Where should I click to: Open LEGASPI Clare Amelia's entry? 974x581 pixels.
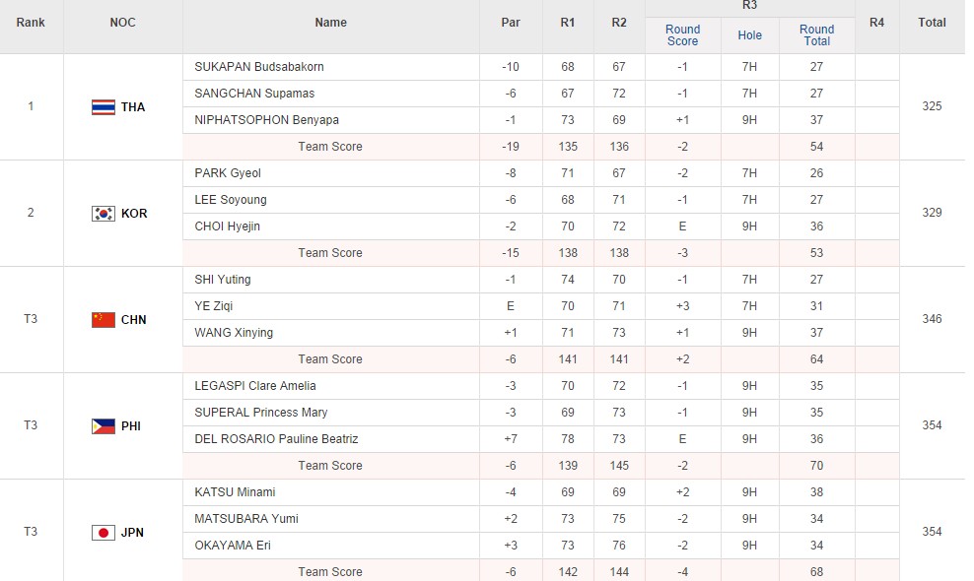[x=255, y=386]
